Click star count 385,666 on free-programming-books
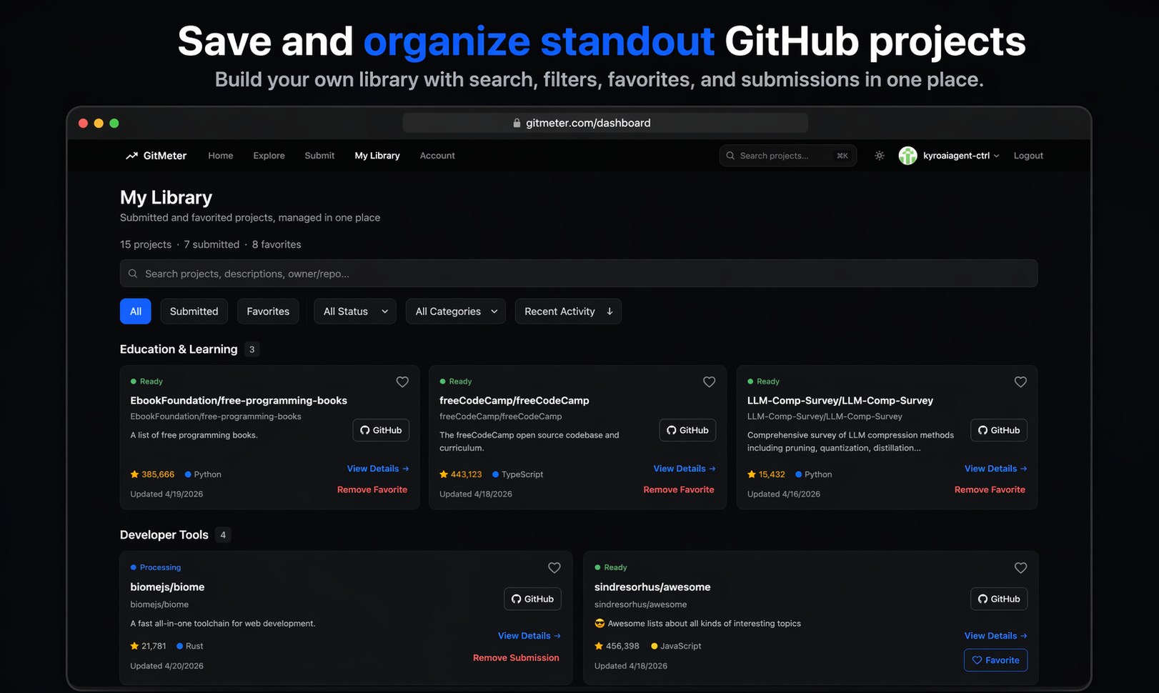 tap(152, 474)
